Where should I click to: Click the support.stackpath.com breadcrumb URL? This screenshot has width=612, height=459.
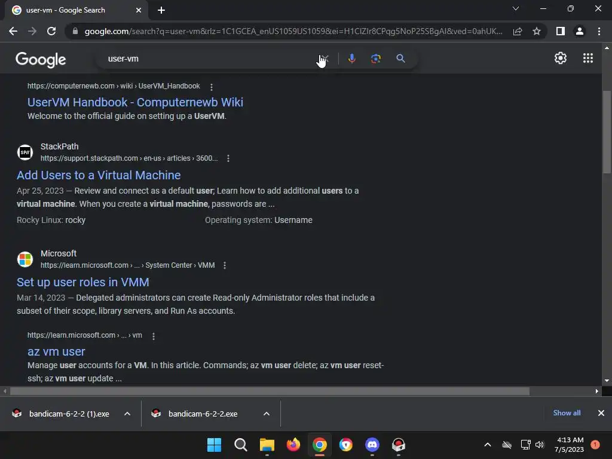click(129, 158)
